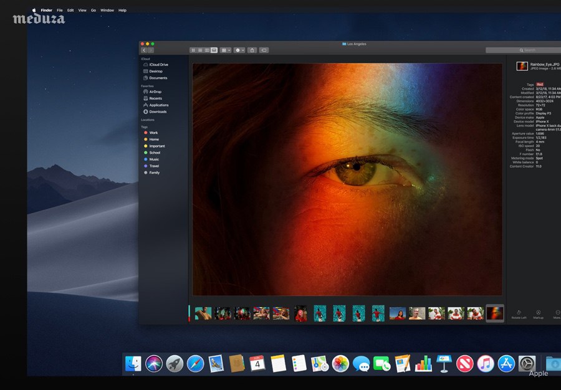Select Desktop in sidebar

coord(153,71)
